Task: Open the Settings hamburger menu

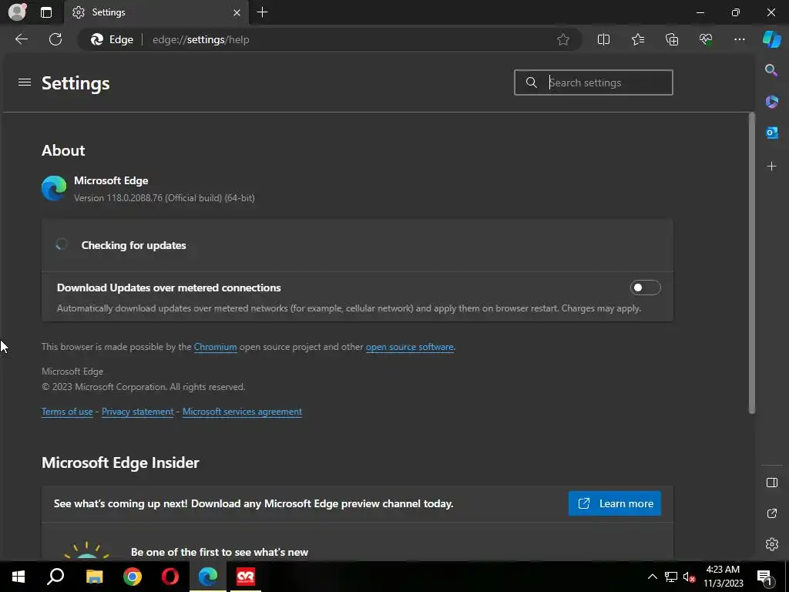Action: coord(25,82)
